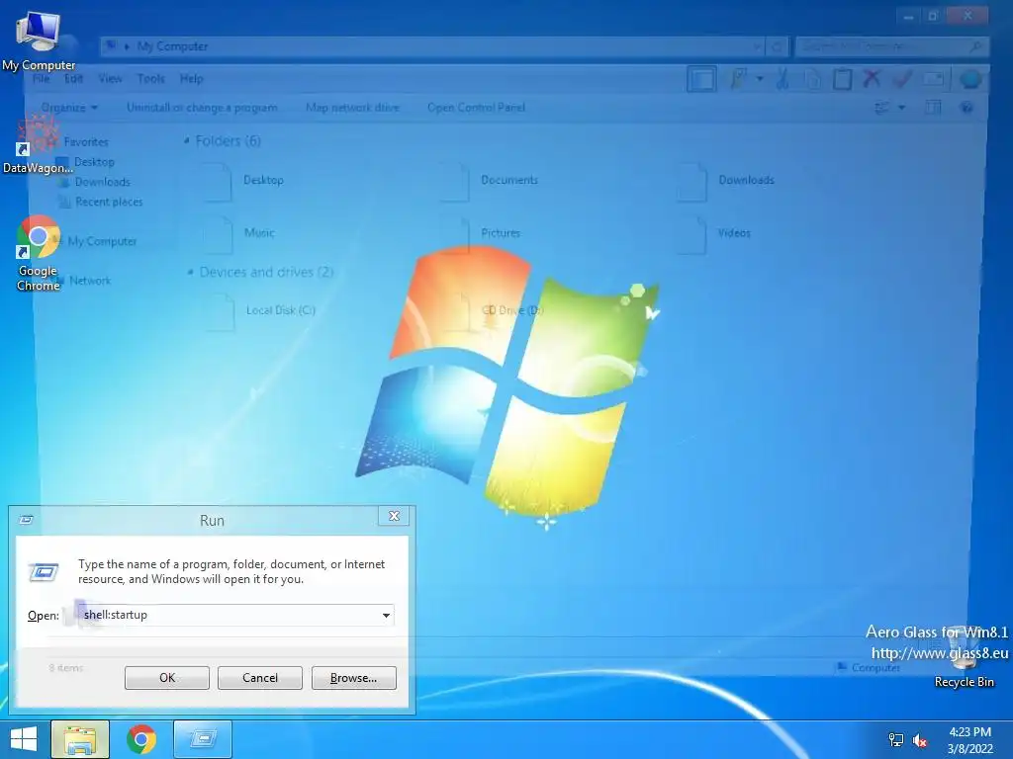The image size is (1013, 759).
Task: Click the taskbar clock showing 4:23 PM
Action: pyautogui.click(x=969, y=740)
